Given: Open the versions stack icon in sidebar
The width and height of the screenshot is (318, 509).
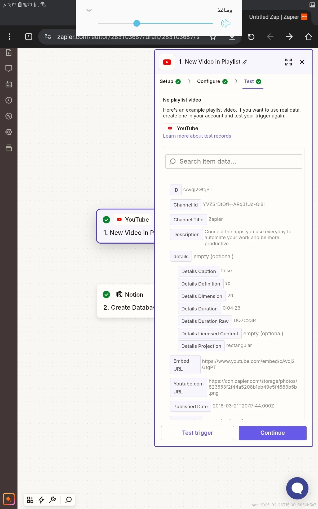Looking at the screenshot, I should 9,148.
